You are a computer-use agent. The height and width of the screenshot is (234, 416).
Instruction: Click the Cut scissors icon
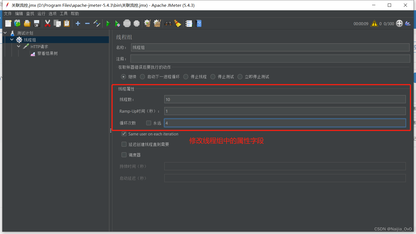click(47, 24)
